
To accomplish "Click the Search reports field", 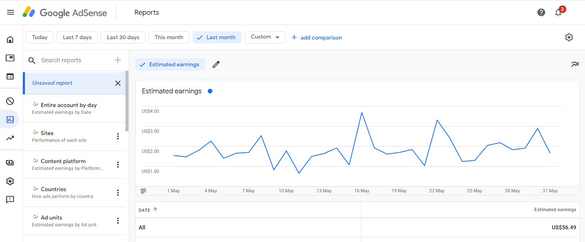I will coord(73,60).
